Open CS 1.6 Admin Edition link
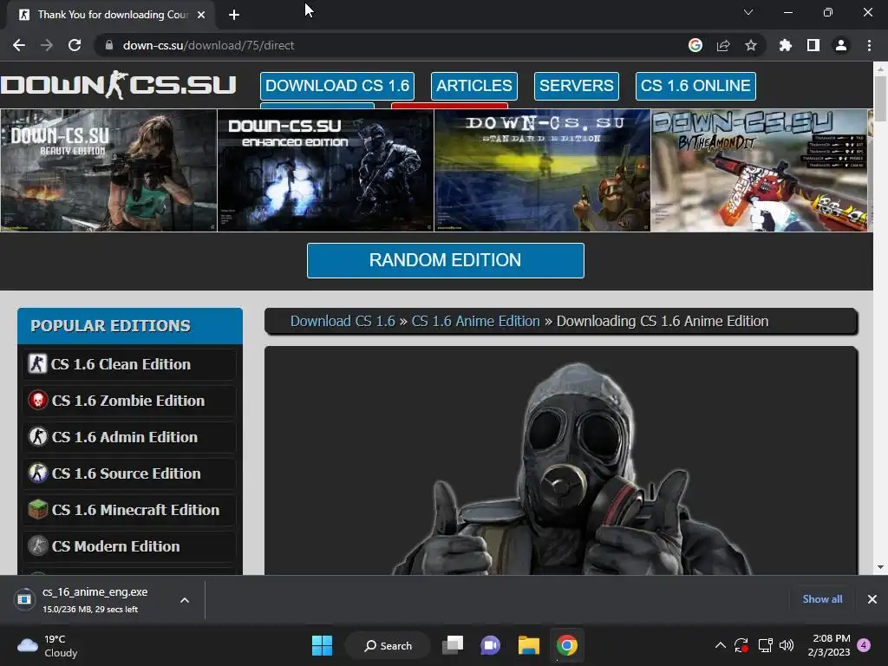Screen dimensions: 888x666 click(x=129, y=437)
